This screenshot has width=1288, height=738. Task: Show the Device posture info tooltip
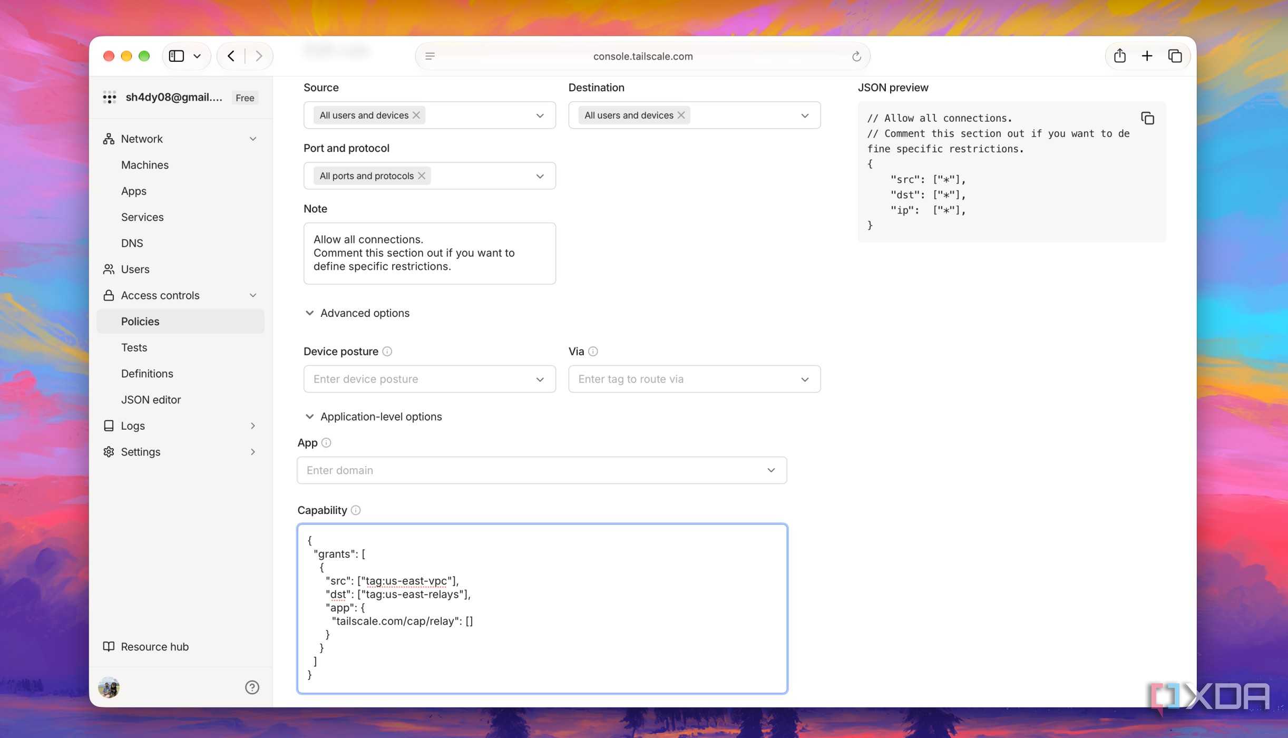click(387, 352)
